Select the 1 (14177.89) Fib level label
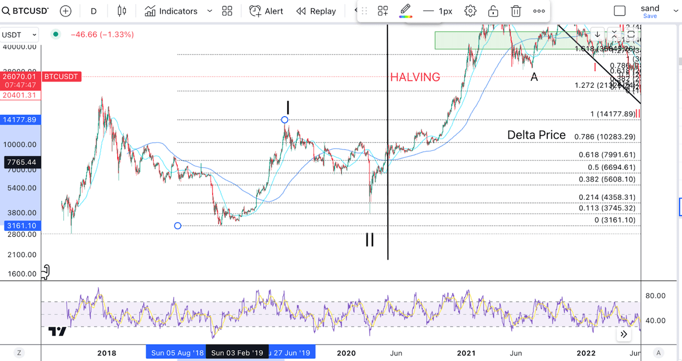Viewport: 682px width, 361px height. (612, 114)
